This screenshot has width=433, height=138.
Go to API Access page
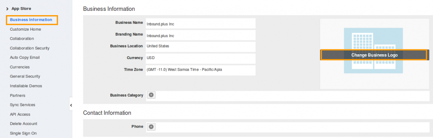pos(20,114)
